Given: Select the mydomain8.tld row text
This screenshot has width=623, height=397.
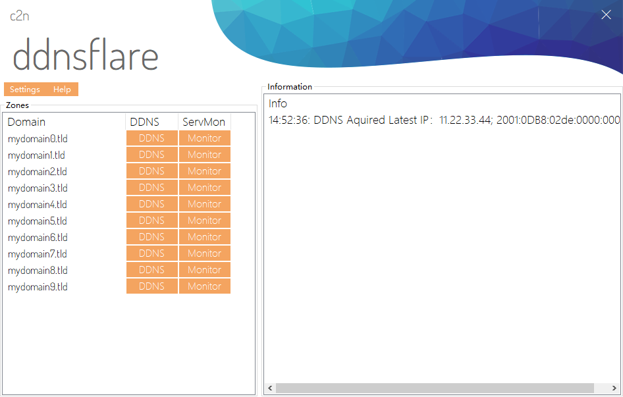Looking at the screenshot, I should tap(38, 271).
